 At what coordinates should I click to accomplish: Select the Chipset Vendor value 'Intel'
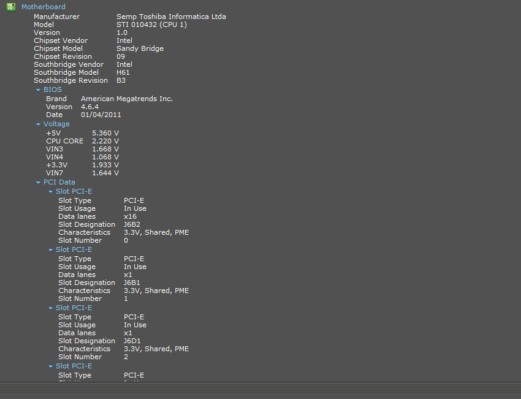click(124, 40)
